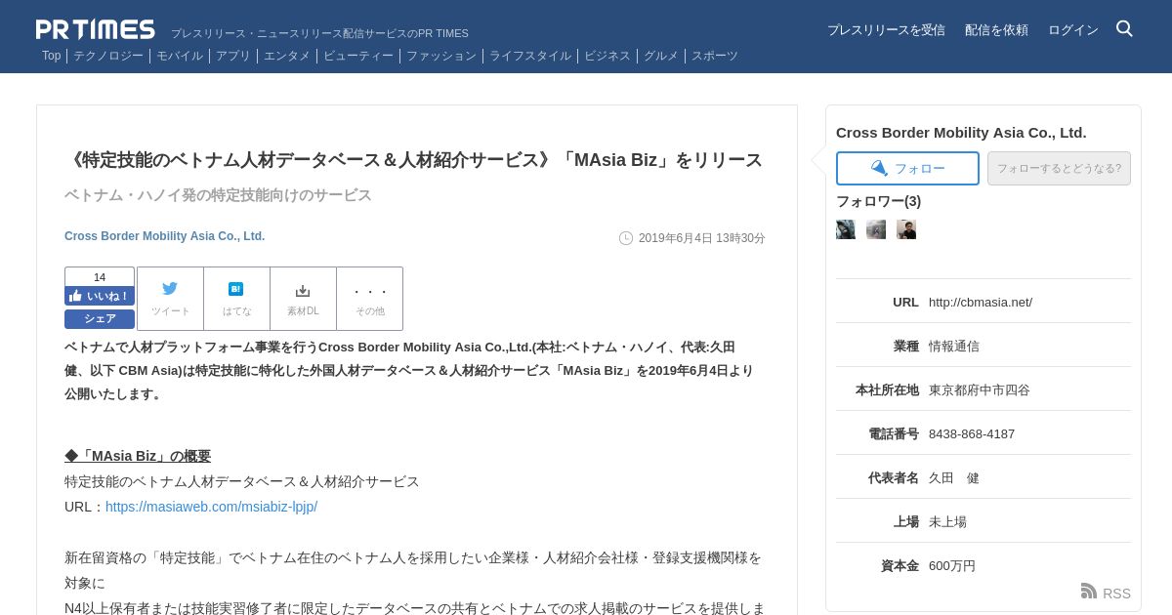Click 配信を依頼 link

pyautogui.click(x=996, y=30)
